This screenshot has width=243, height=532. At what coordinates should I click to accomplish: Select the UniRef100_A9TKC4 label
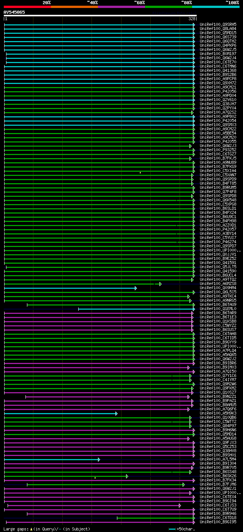[x=218, y=296]
